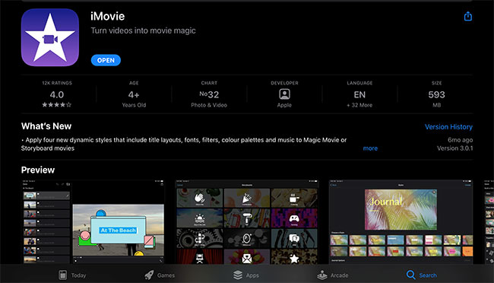Viewport: 494px width, 283px height.
Task: Open the share sheet icon
Action: coord(468,16)
